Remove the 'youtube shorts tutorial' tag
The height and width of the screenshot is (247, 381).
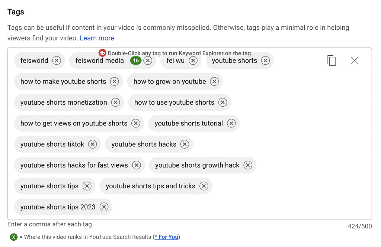click(x=231, y=123)
